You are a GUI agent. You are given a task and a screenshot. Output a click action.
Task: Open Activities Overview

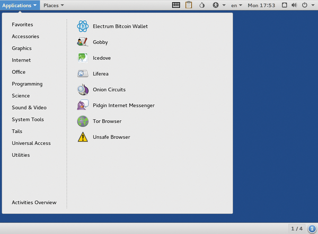34,202
